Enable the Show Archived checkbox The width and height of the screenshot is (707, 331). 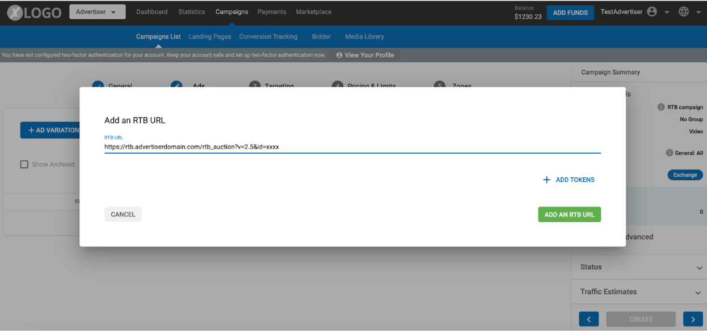[x=23, y=164]
